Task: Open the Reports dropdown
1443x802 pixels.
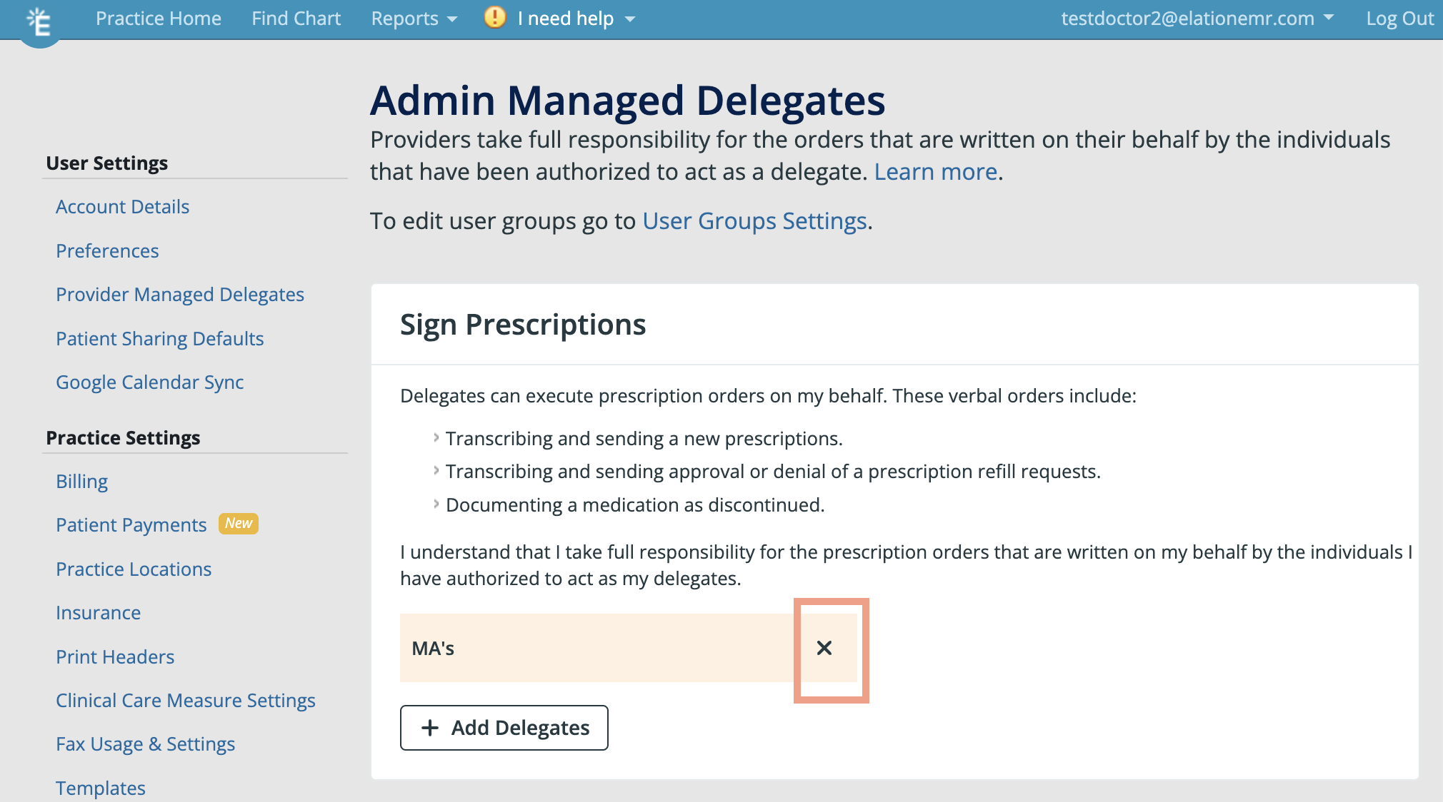Action: pyautogui.click(x=413, y=19)
